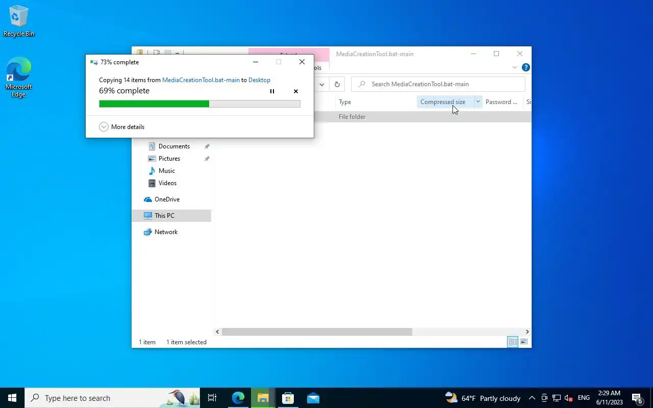Click the Music note icon
The image size is (653, 408).
(x=152, y=171)
